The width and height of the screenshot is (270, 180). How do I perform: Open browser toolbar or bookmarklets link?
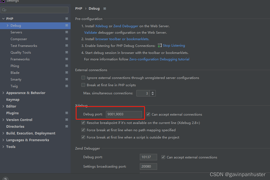122,39
